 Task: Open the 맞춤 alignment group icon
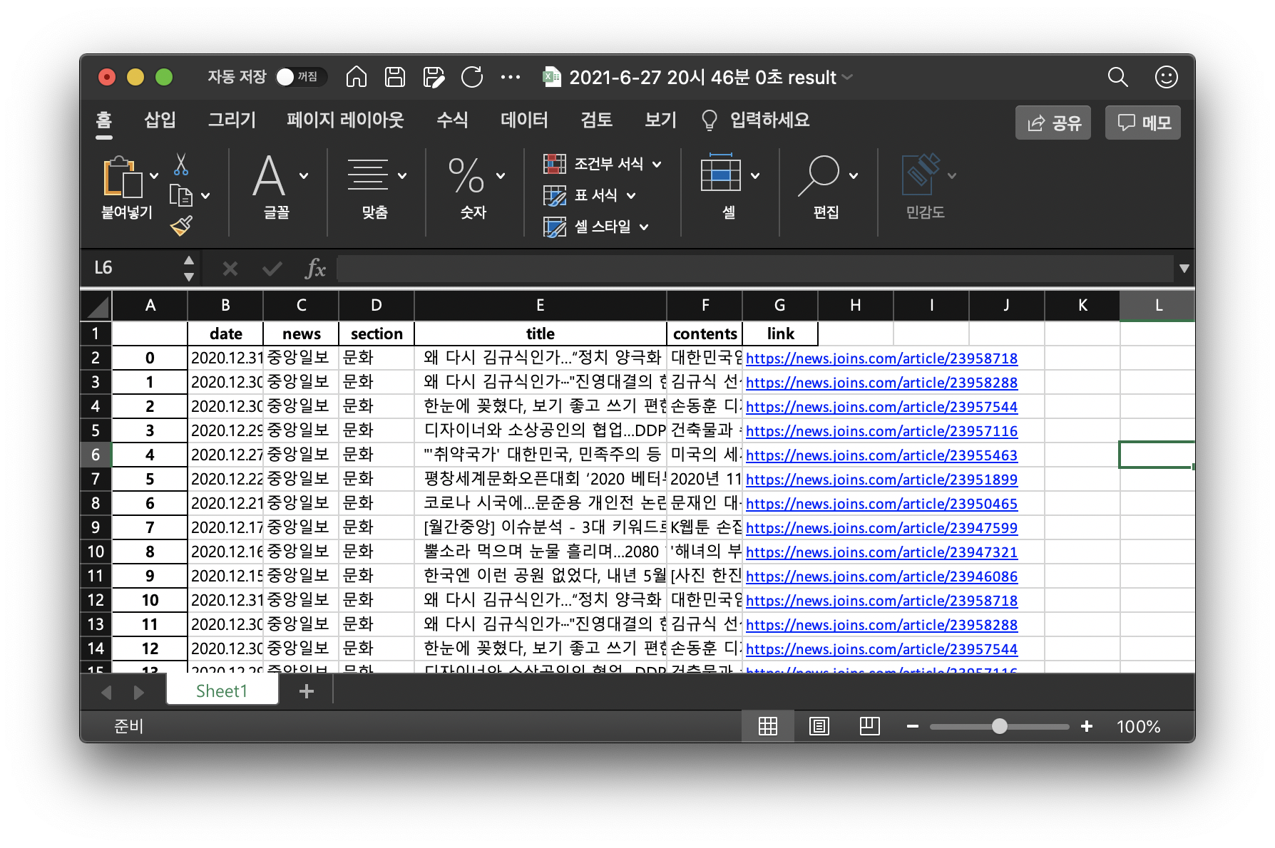pyautogui.click(x=368, y=175)
